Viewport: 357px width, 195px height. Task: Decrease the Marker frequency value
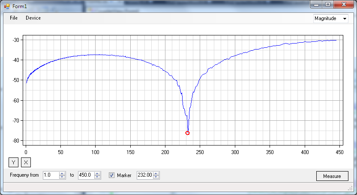(156, 177)
